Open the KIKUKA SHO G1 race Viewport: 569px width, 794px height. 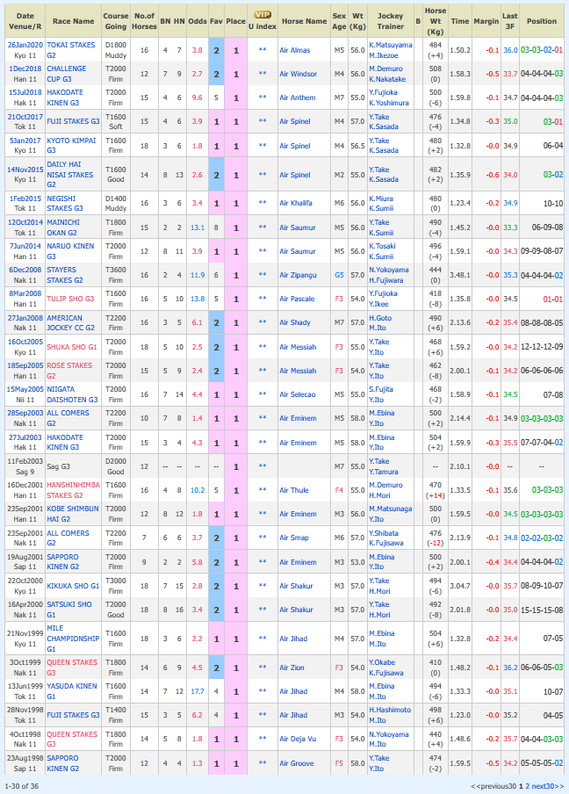click(x=73, y=586)
